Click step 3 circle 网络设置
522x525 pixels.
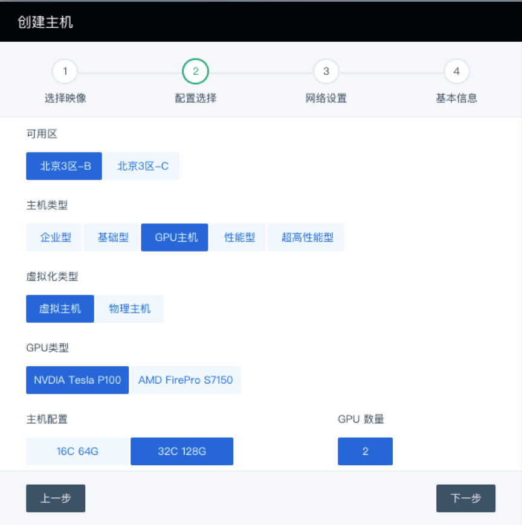coord(326,72)
